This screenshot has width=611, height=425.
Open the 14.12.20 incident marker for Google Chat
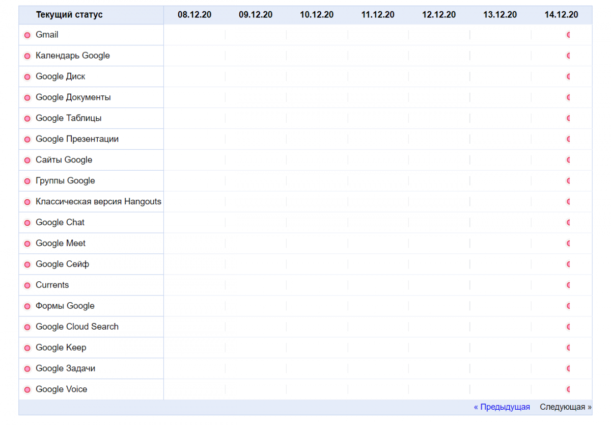[568, 223]
